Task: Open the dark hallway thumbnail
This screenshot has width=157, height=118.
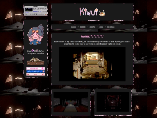Action: click(71, 102)
